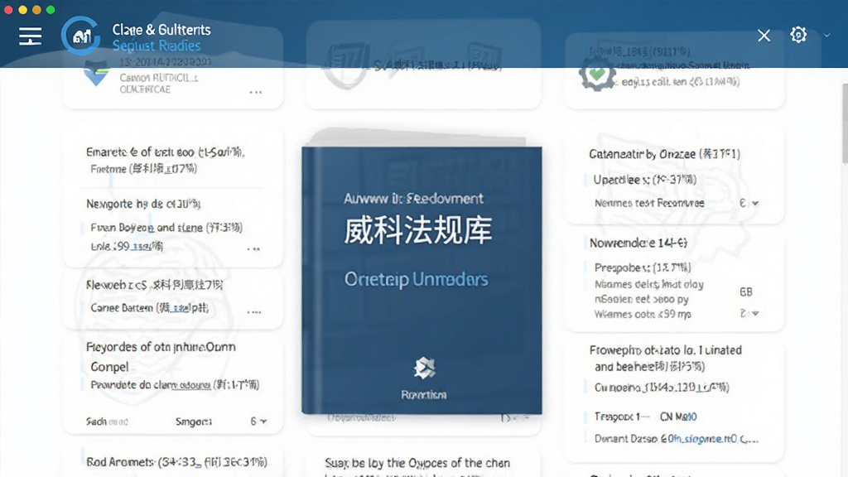Open the three-dot menu beside Lole 199

pos(253,248)
